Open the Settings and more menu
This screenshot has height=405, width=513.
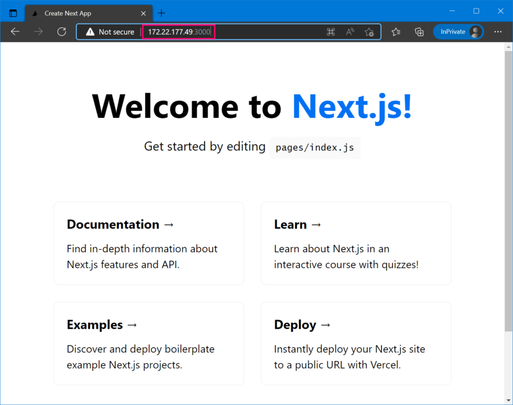pyautogui.click(x=498, y=31)
